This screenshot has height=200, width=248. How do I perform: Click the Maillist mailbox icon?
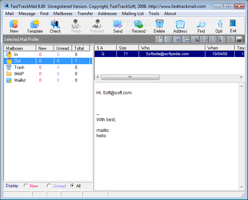(9, 80)
